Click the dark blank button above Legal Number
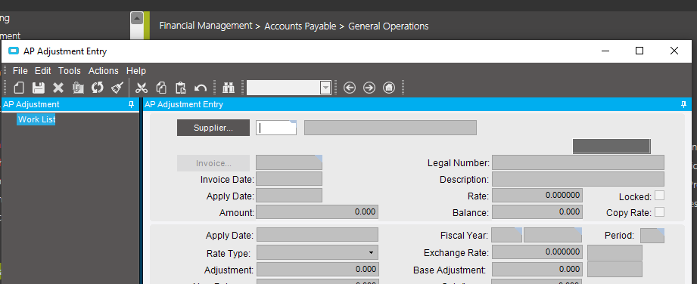Image resolution: width=697 pixels, height=284 pixels. point(611,146)
